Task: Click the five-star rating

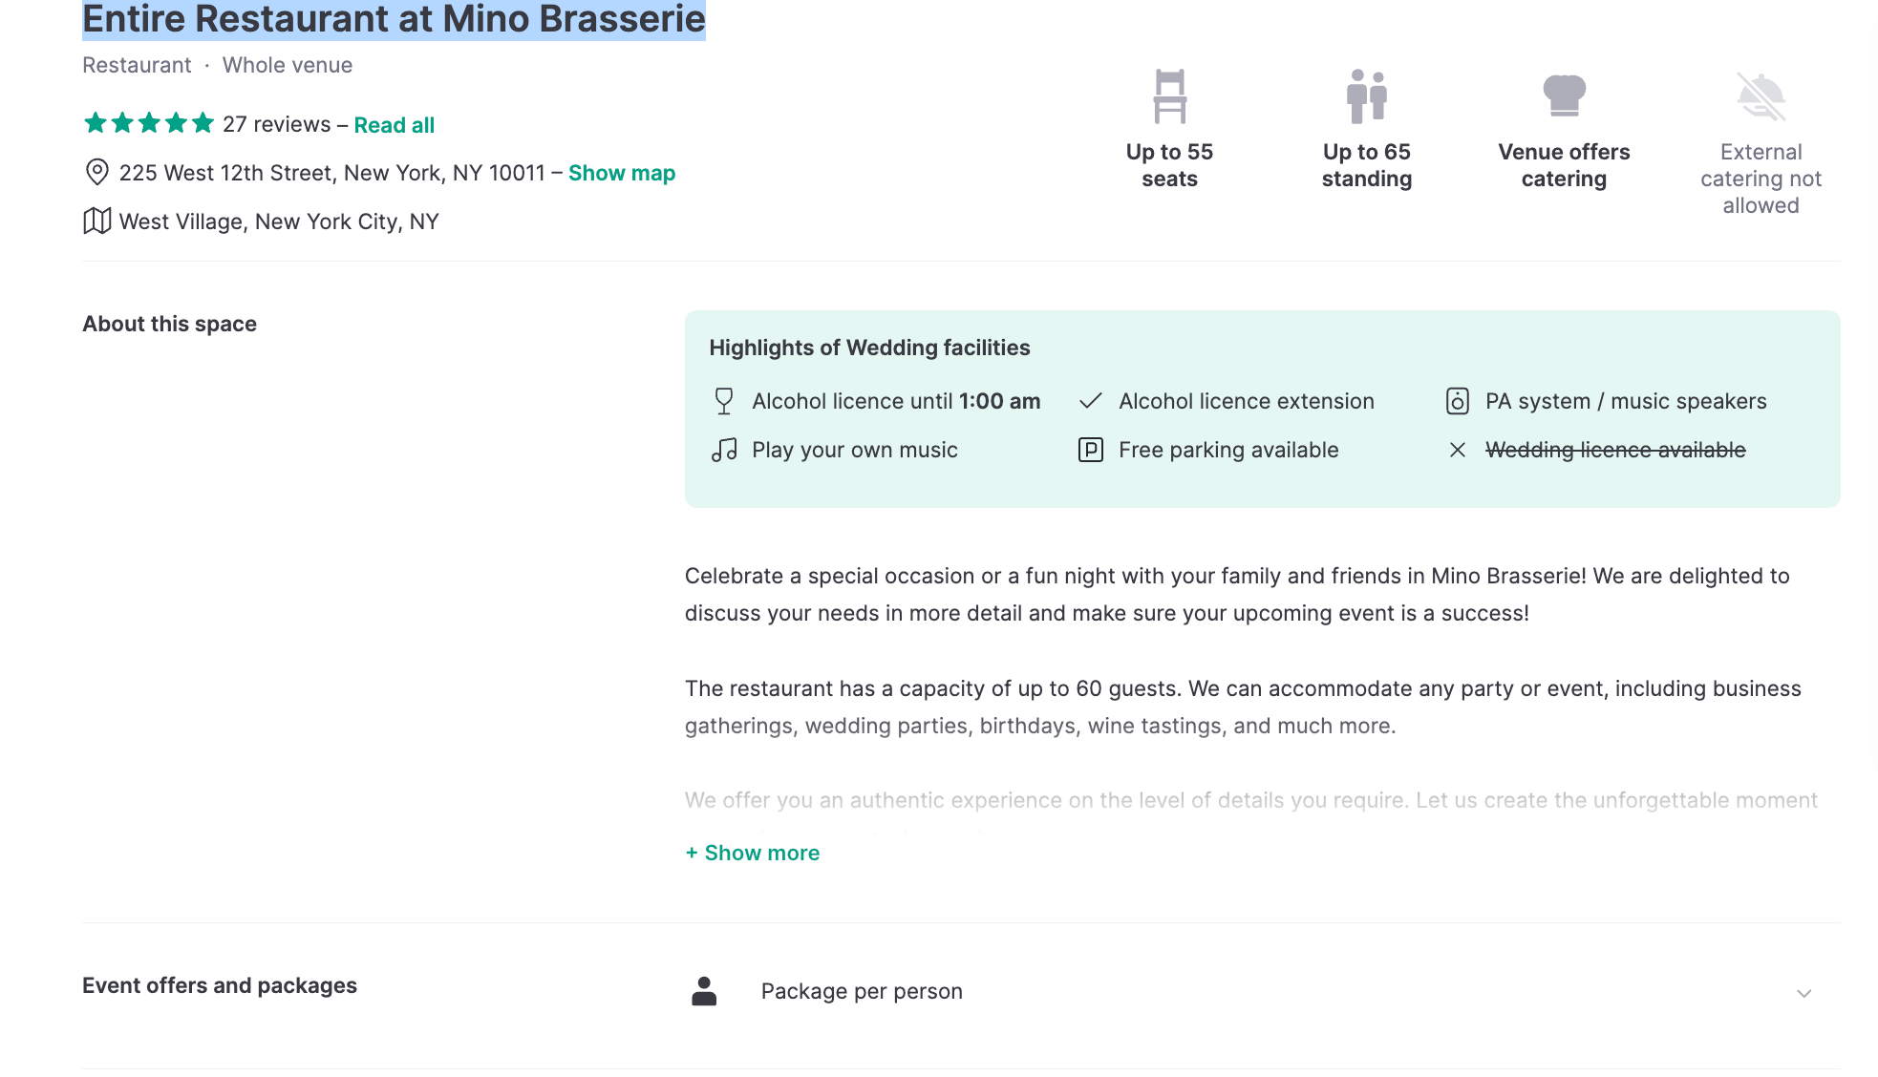Action: (148, 123)
